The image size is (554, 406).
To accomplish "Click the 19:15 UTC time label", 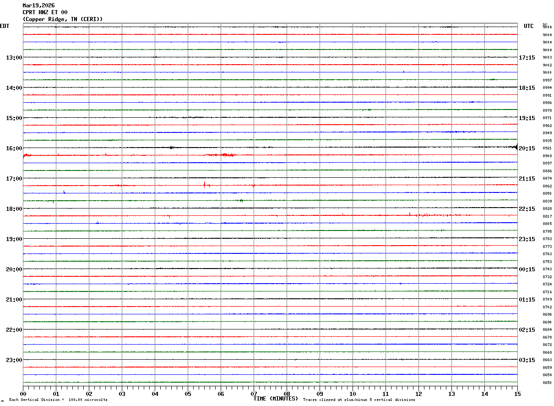I will [527, 118].
